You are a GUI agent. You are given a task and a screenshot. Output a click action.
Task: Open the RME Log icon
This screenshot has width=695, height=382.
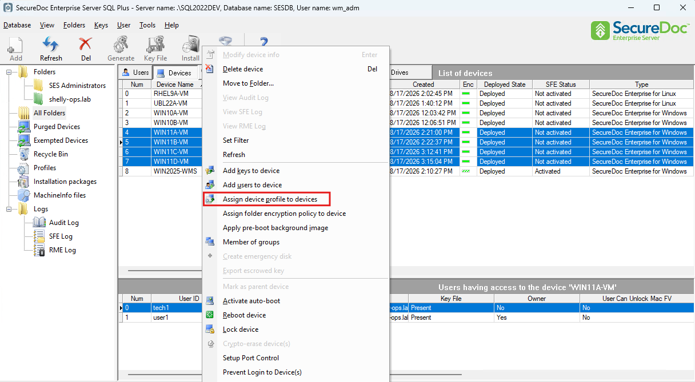39,250
